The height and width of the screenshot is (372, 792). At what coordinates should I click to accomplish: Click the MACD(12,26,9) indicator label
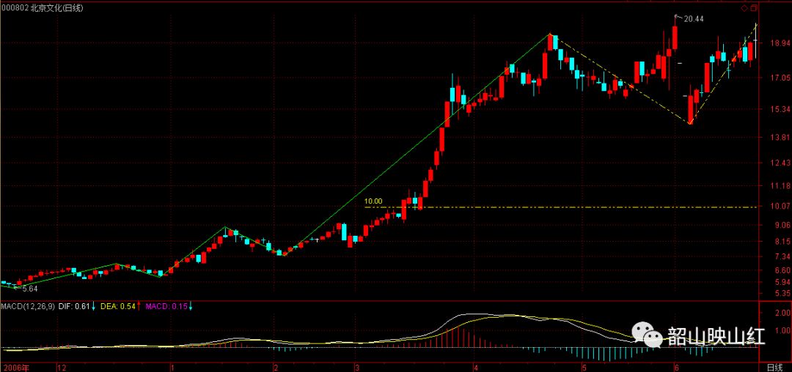point(28,307)
